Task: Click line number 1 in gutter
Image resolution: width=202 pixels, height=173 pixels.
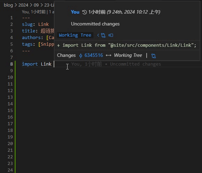Action: pyautogui.click(x=11, y=18)
